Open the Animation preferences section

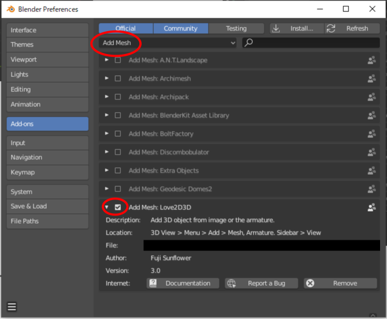pyautogui.click(x=48, y=105)
